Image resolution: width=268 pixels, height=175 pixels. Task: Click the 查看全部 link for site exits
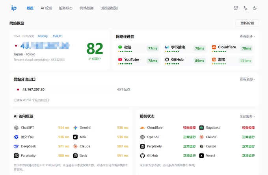247,79
